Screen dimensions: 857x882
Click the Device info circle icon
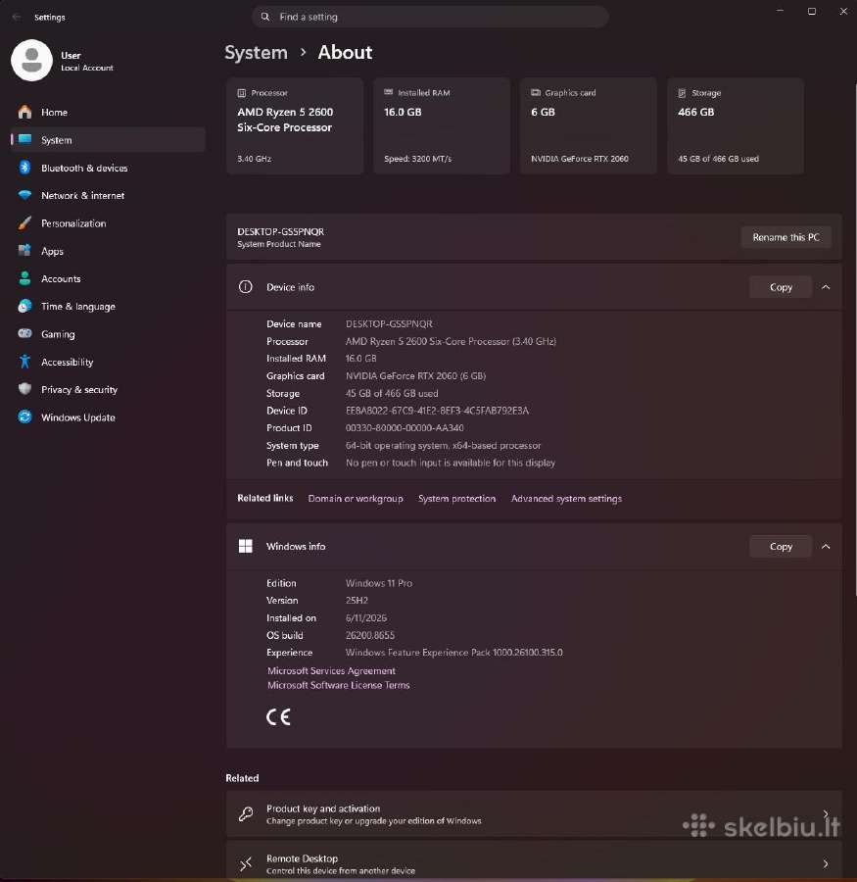tap(245, 287)
